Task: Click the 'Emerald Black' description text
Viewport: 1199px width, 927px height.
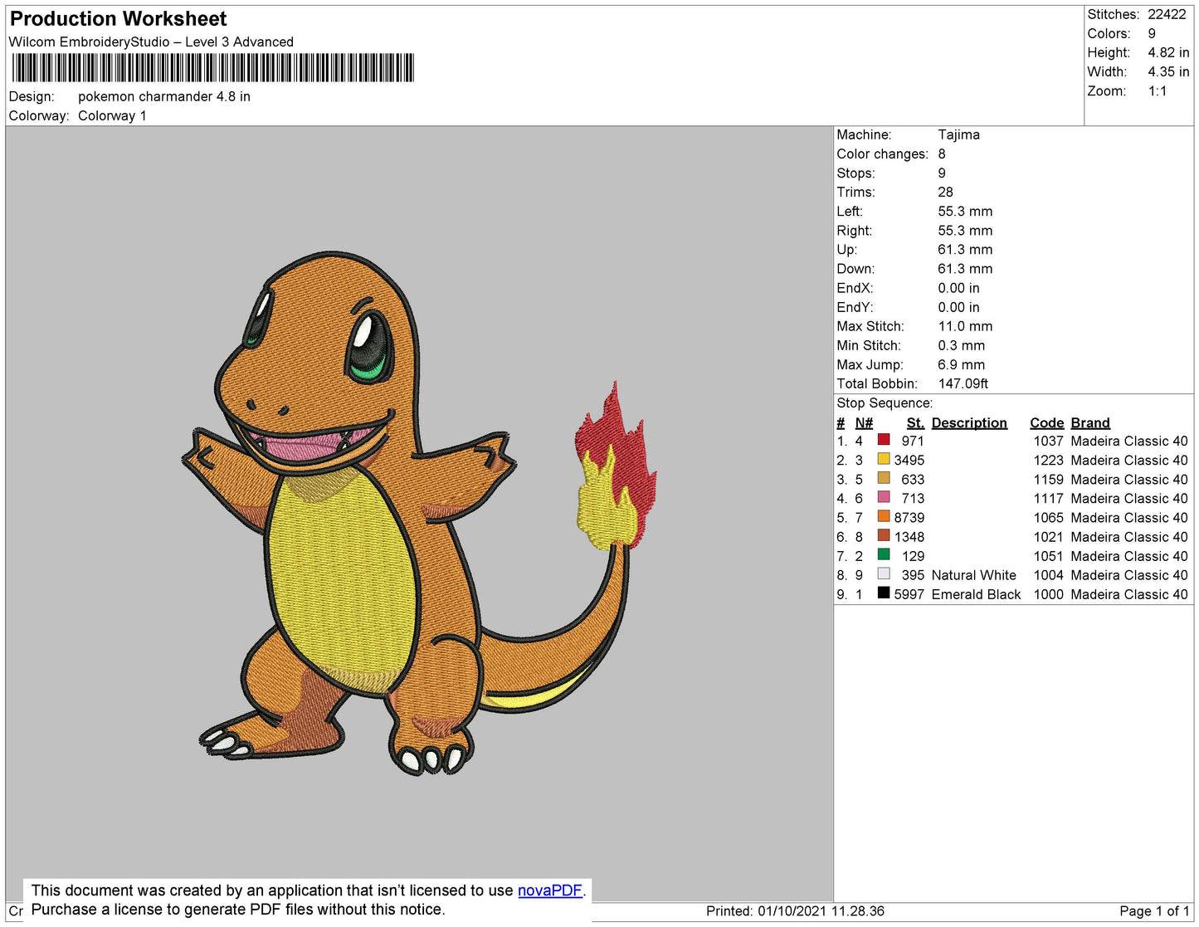Action: point(976,595)
